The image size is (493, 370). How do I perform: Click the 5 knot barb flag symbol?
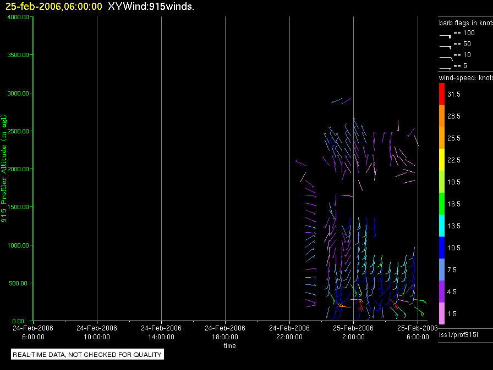coord(445,68)
